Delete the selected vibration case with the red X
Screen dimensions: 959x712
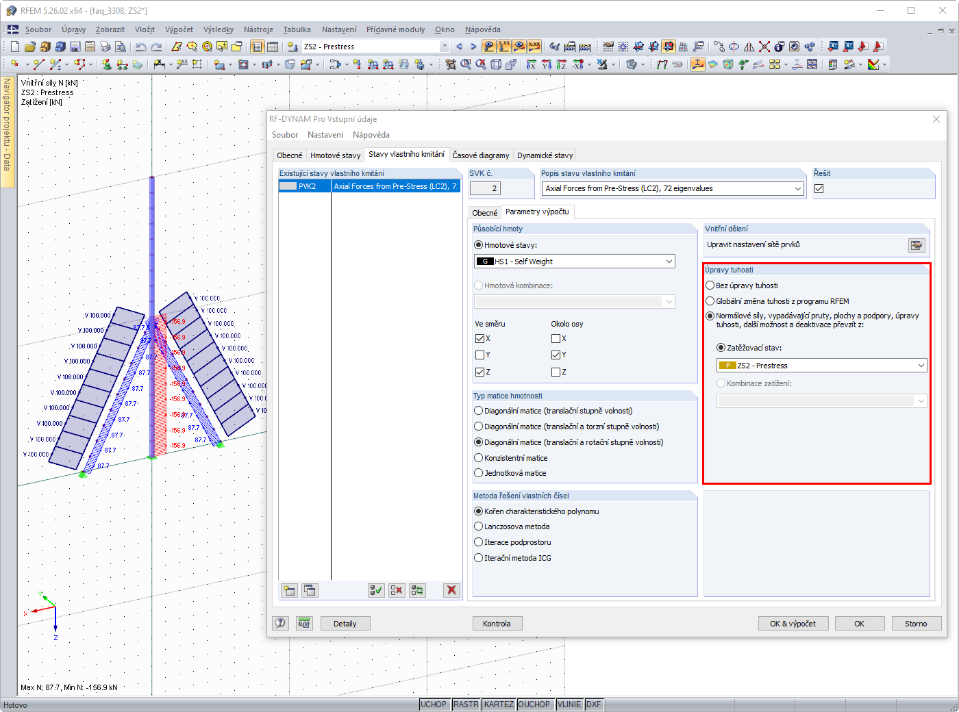point(451,590)
